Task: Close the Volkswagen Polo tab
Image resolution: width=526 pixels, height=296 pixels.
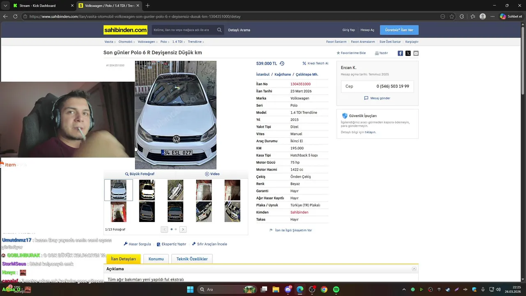Action: 137,5
